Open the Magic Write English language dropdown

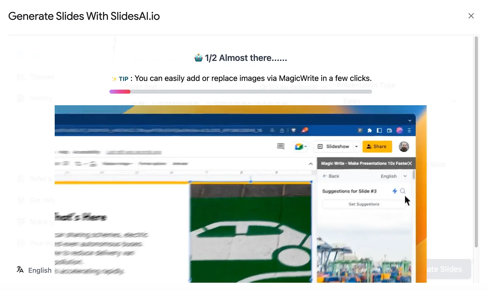(394, 176)
